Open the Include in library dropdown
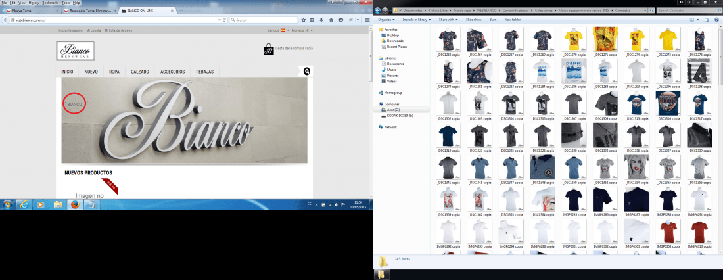 (417, 20)
